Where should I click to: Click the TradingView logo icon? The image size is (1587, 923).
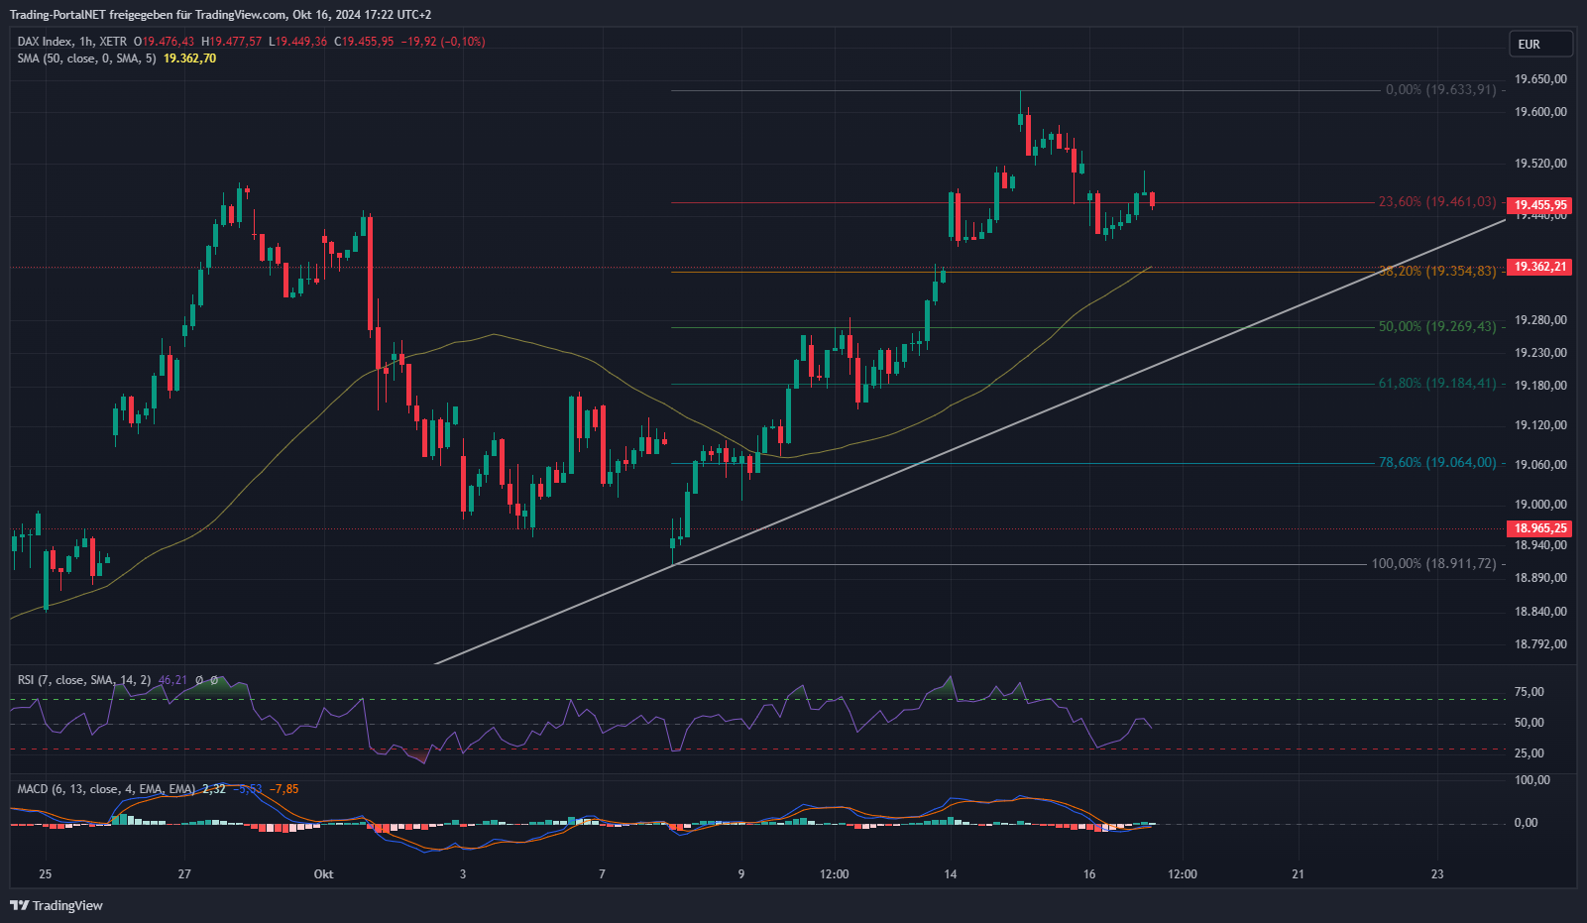click(19, 905)
